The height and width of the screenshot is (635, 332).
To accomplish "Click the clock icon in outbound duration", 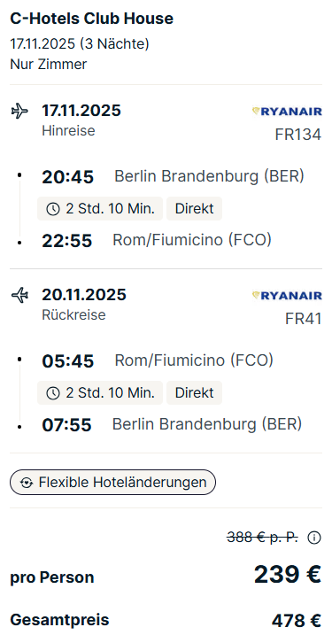I will [x=53, y=209].
